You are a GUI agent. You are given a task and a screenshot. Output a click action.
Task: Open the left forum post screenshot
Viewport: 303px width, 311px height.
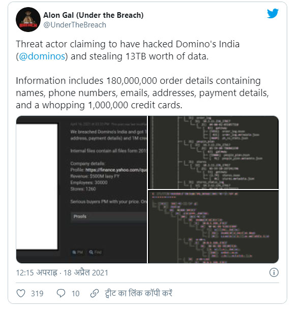click(81, 190)
